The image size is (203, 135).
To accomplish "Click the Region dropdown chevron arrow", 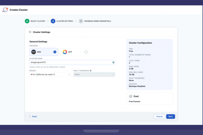I will [69, 75].
